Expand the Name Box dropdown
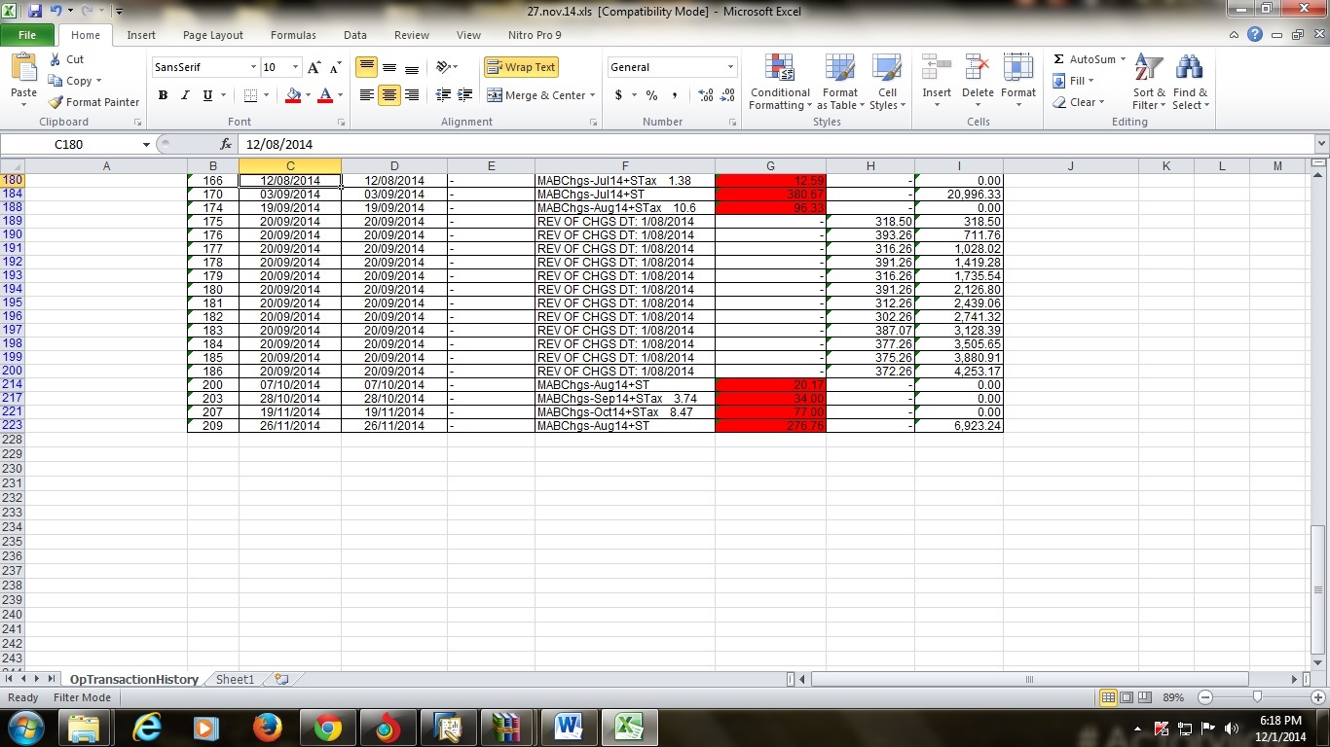 (x=147, y=144)
